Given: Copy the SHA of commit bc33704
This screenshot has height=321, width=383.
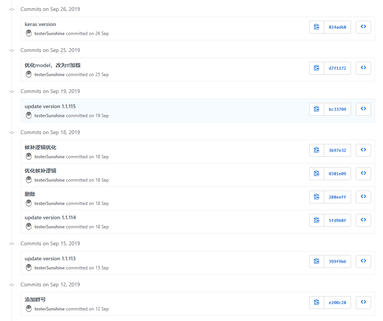Looking at the screenshot, I should (317, 109).
